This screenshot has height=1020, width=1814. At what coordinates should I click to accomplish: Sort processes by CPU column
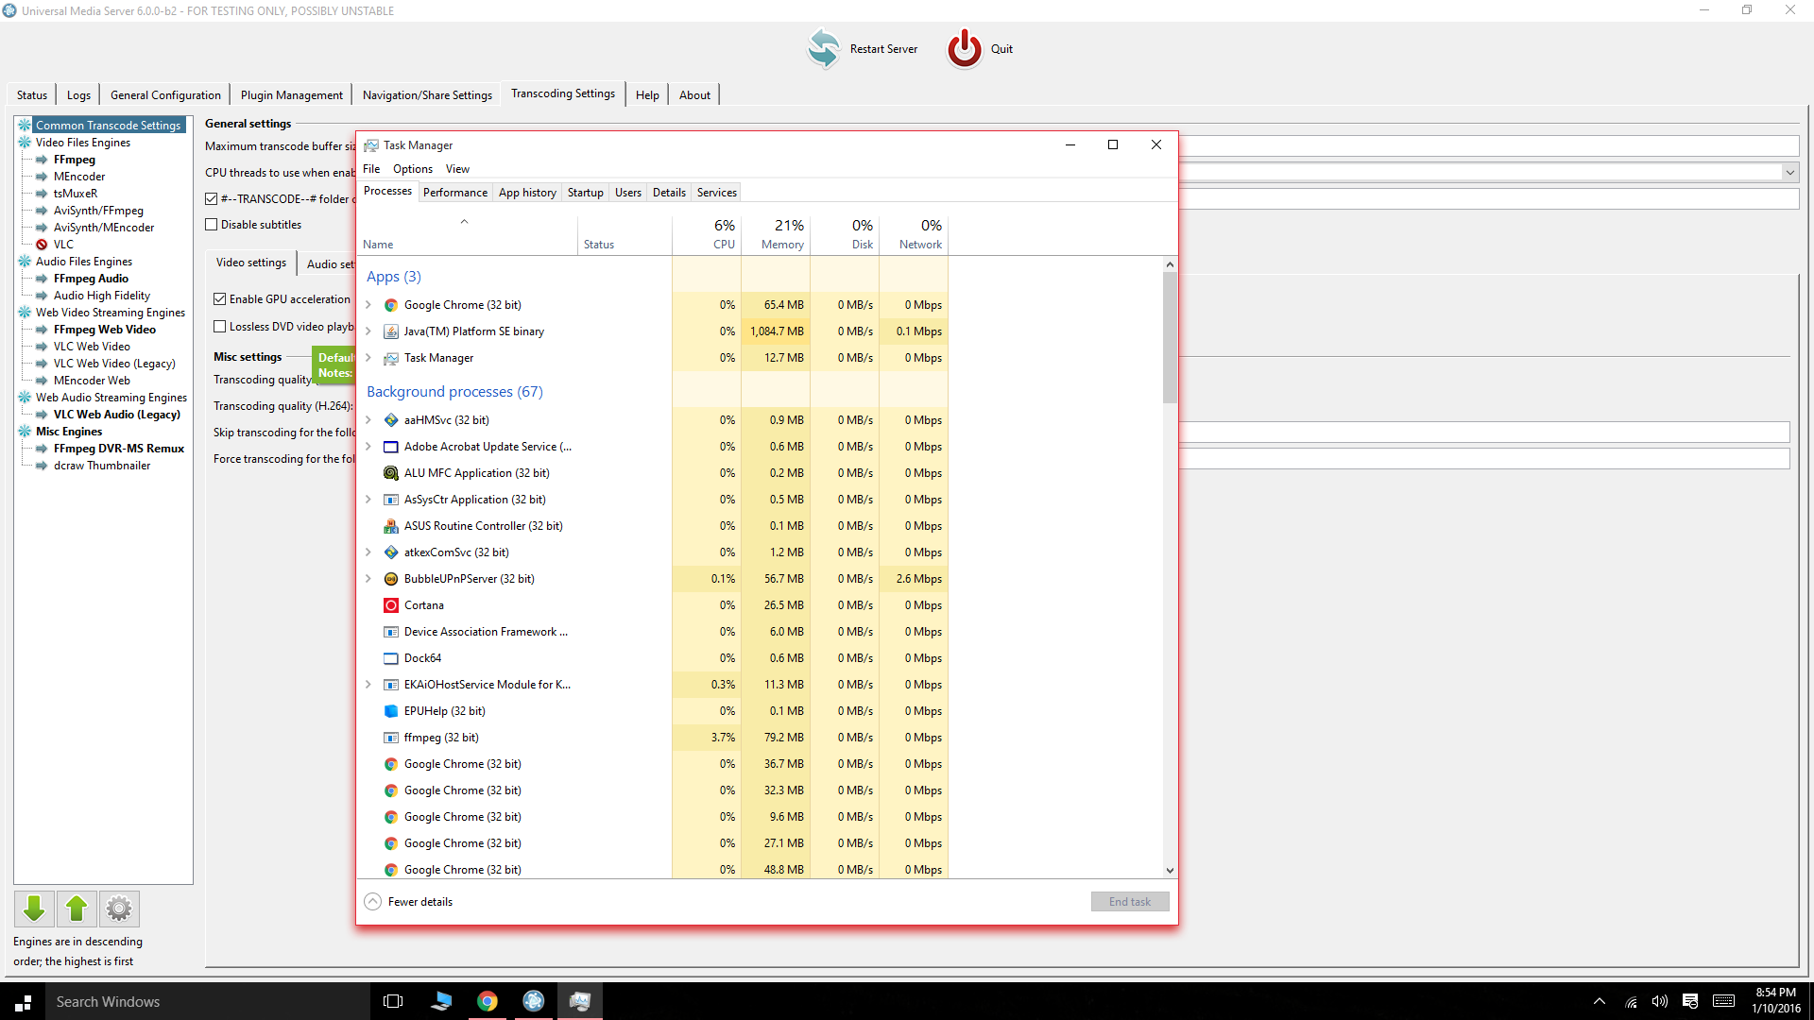(x=707, y=234)
